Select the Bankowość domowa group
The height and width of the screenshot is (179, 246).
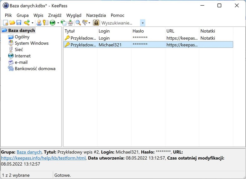[x=35, y=69]
